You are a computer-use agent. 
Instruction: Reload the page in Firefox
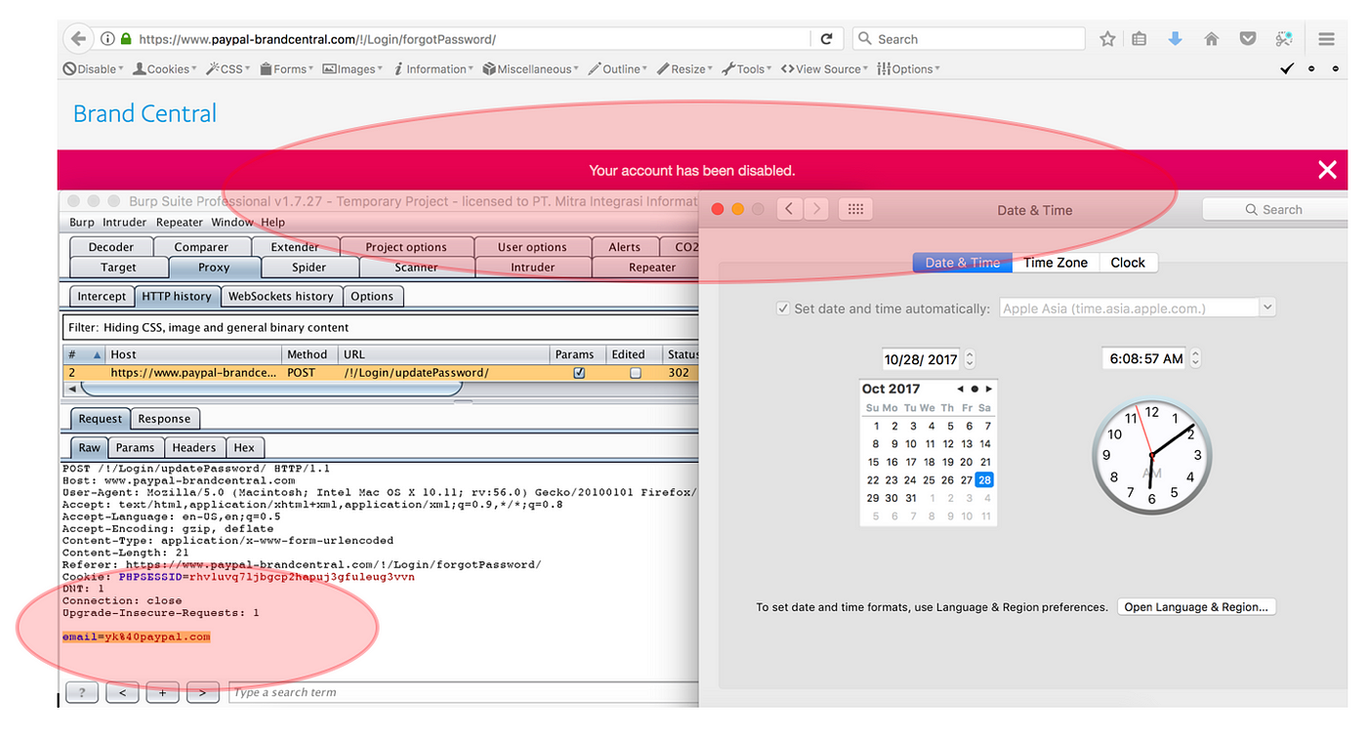point(826,39)
